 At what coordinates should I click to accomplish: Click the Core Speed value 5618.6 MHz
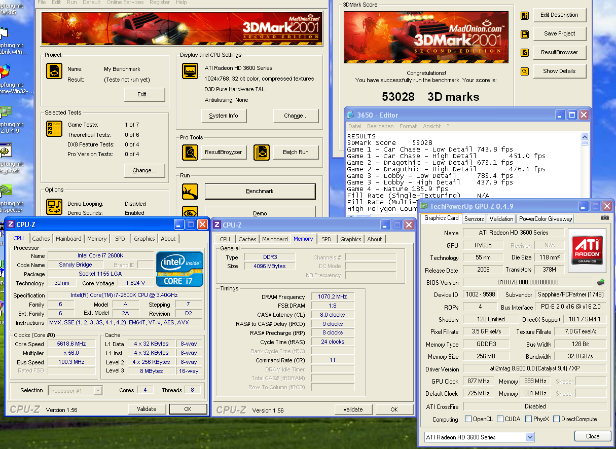pos(71,344)
